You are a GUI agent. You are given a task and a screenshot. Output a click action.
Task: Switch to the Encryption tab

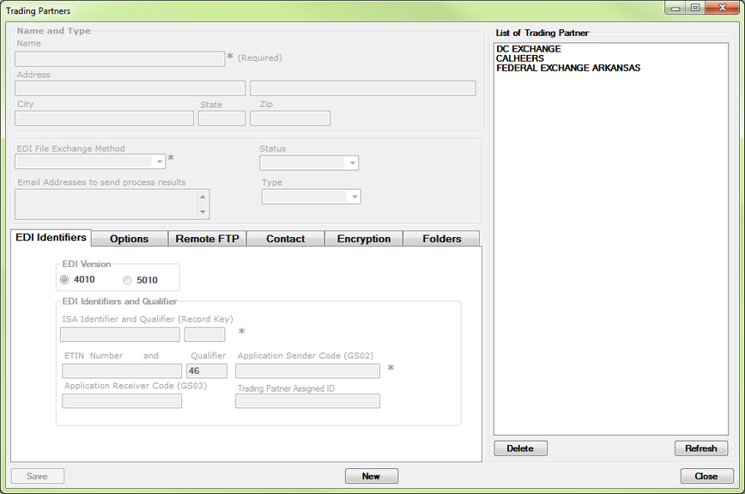click(x=363, y=239)
